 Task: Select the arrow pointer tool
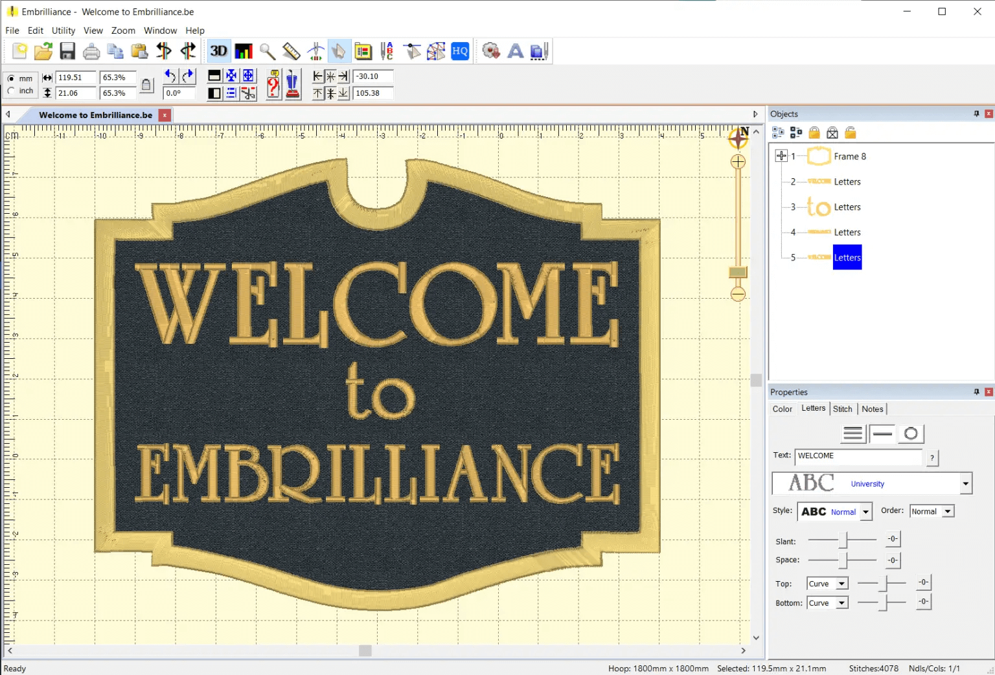coord(339,51)
